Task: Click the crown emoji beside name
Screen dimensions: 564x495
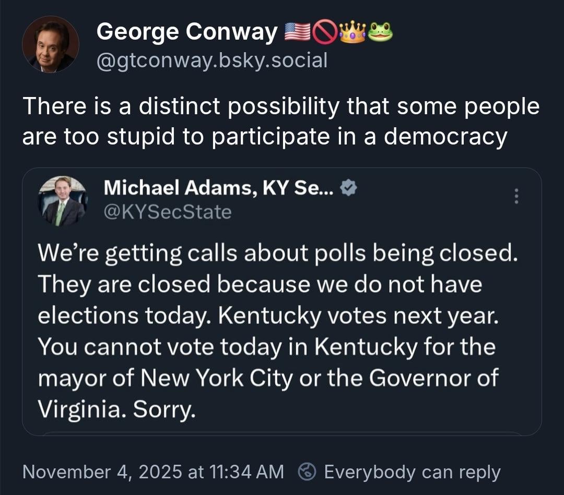Action: [352, 33]
